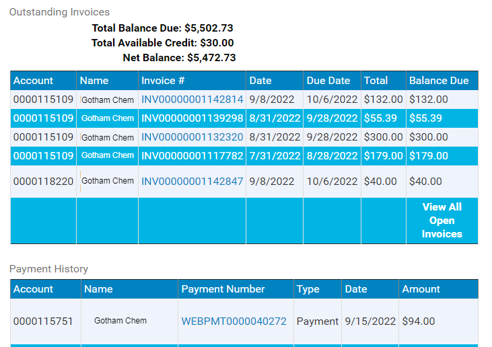
Task: Click Payment Number column header
Action: [223, 289]
